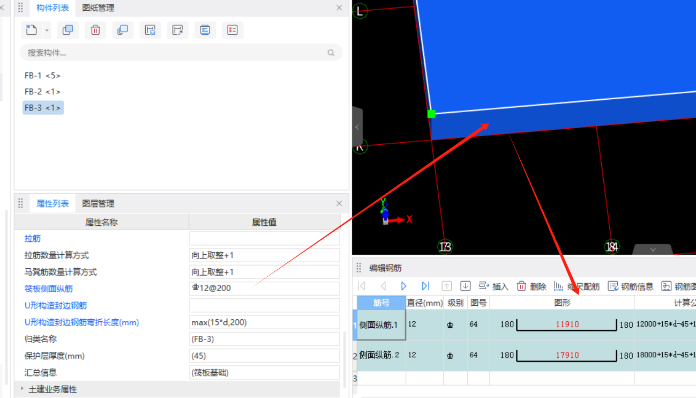Select the 侧面纵筋.2 cell
The width and height of the screenshot is (696, 398).
coord(381,355)
